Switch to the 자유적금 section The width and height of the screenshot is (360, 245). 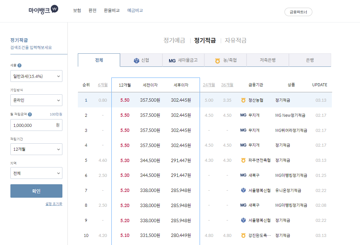point(236,40)
